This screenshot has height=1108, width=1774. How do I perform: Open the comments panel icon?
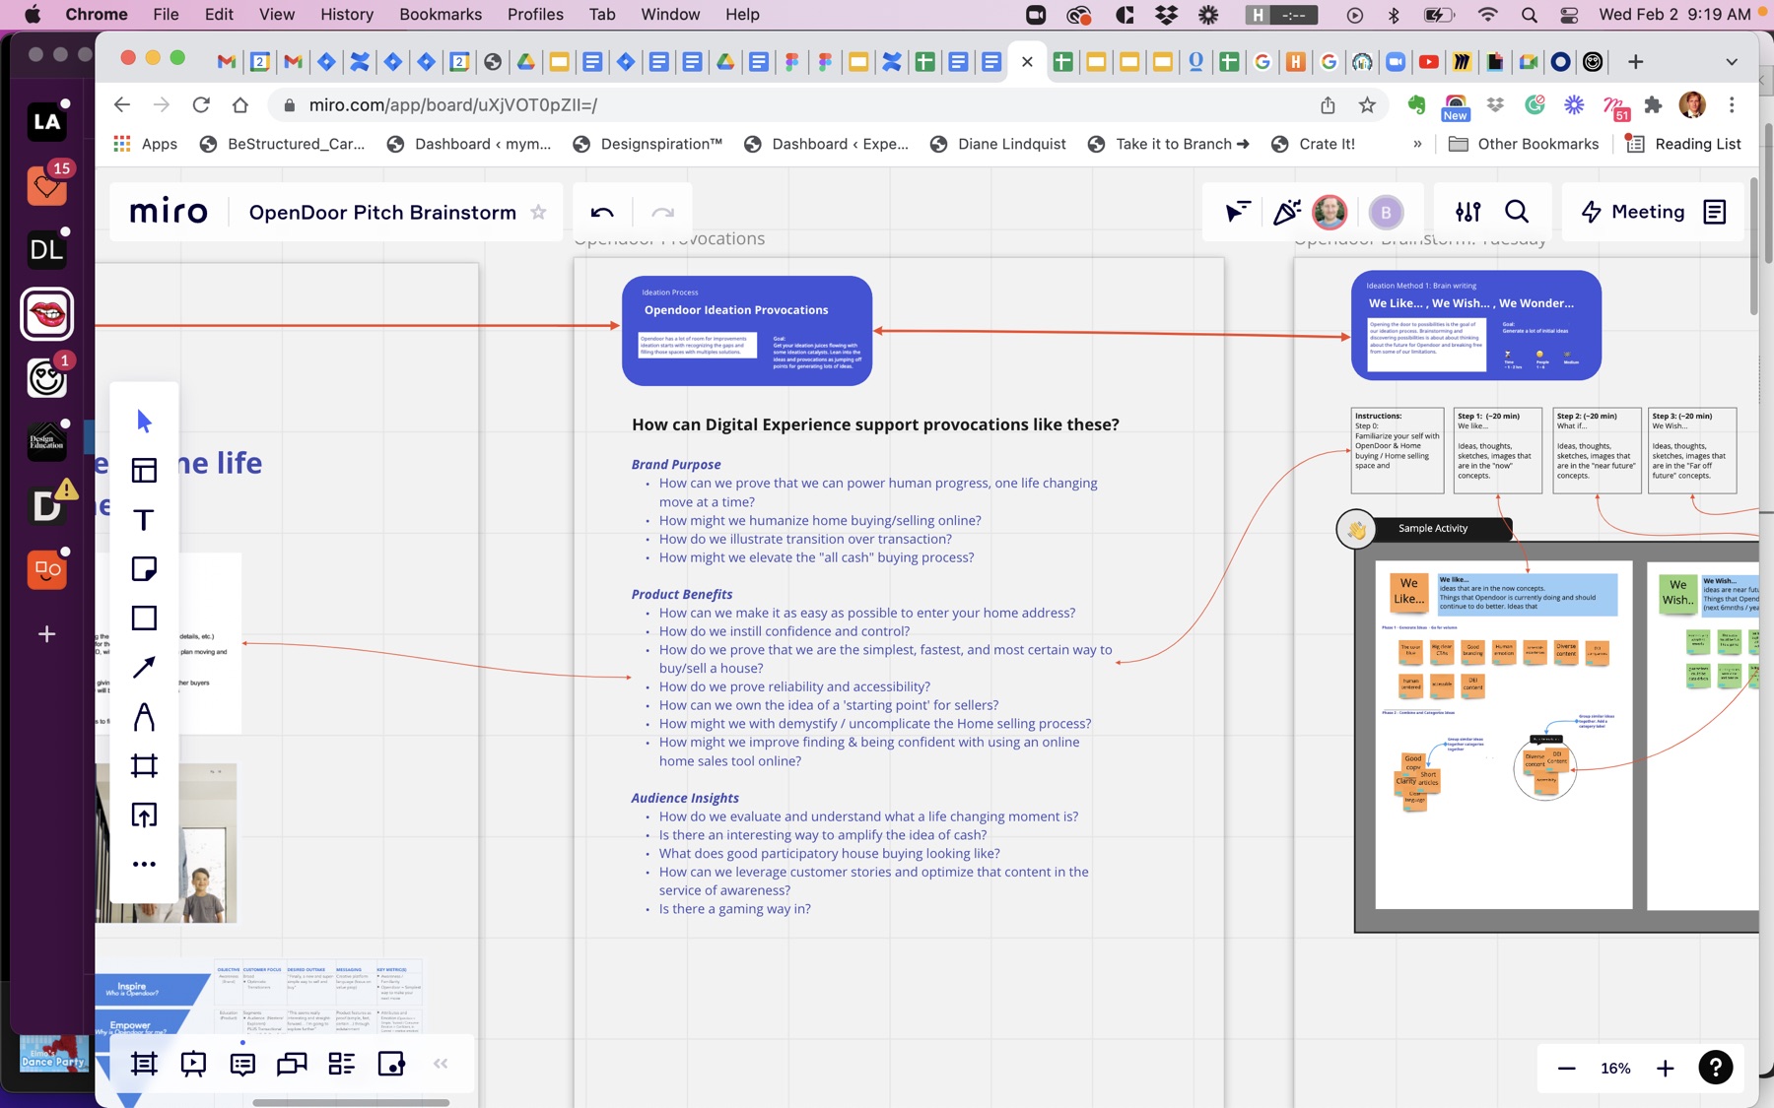point(242,1064)
